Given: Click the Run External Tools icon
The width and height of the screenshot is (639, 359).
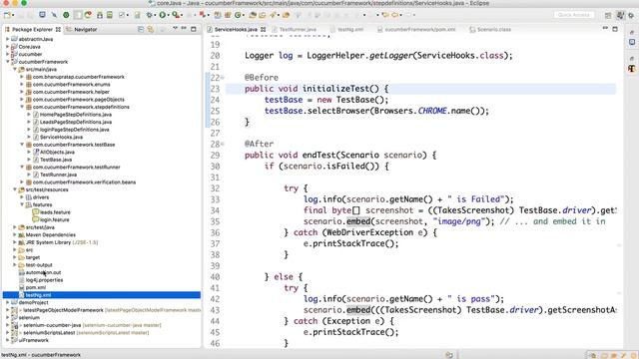Looking at the screenshot, I should click(176, 15).
